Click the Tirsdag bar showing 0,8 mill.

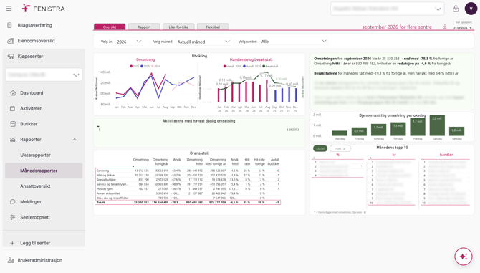coord(359,131)
